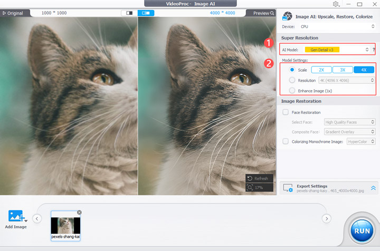380x251 pixels.
Task: Maximize the VideoProc window
Action: pos(359,4)
